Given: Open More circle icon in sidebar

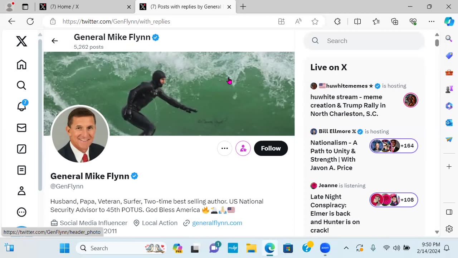Looking at the screenshot, I should pyautogui.click(x=21, y=212).
